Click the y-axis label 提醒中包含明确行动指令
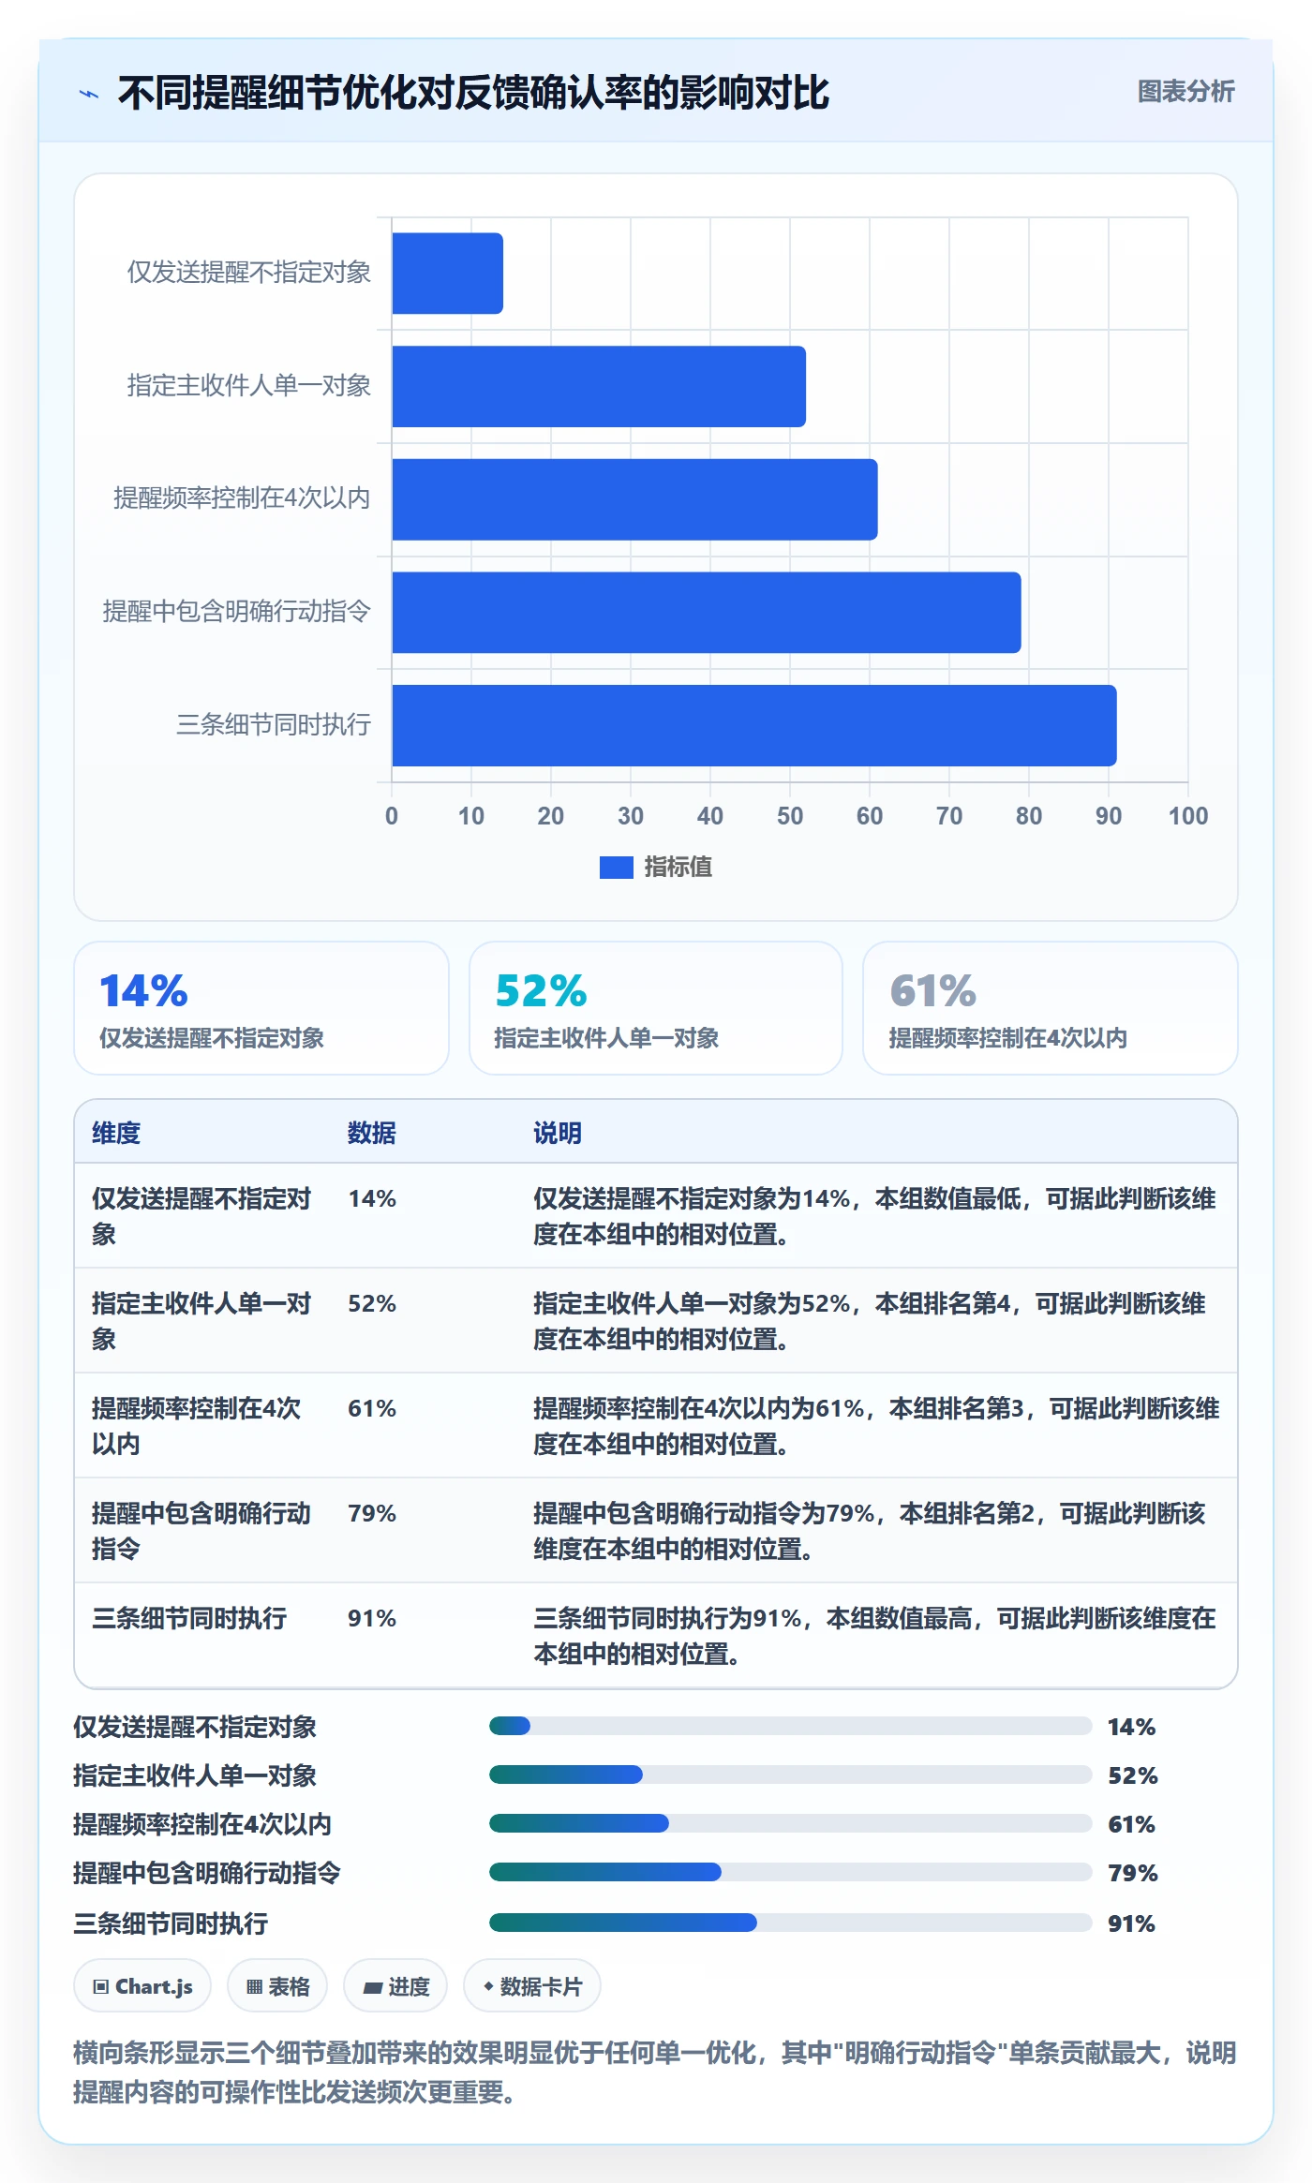This screenshot has width=1312, height=2183. pyautogui.click(x=236, y=612)
